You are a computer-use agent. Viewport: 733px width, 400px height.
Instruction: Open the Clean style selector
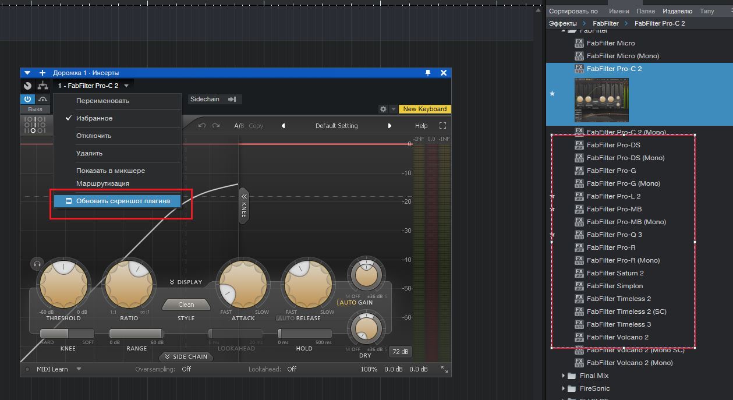click(x=186, y=305)
